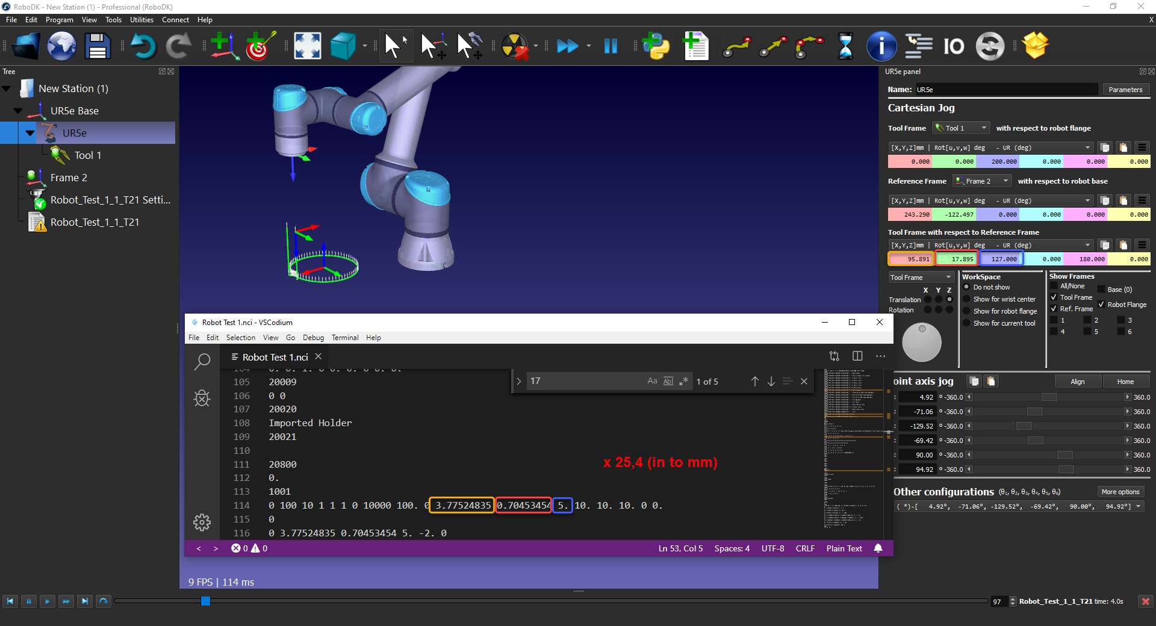This screenshot has width=1156, height=626.
Task: Toggle the Robot Flange frame checkbox
Action: point(1101,305)
